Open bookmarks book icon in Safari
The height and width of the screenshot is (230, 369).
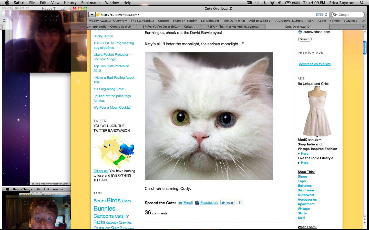click(76, 20)
